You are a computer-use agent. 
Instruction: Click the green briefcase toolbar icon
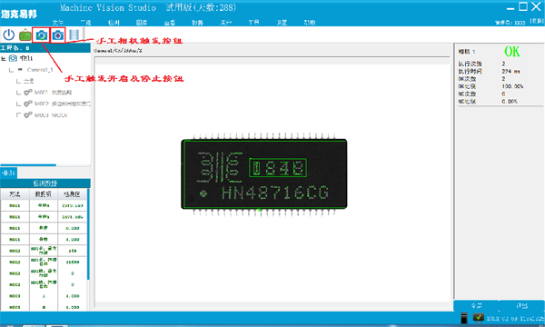25,35
